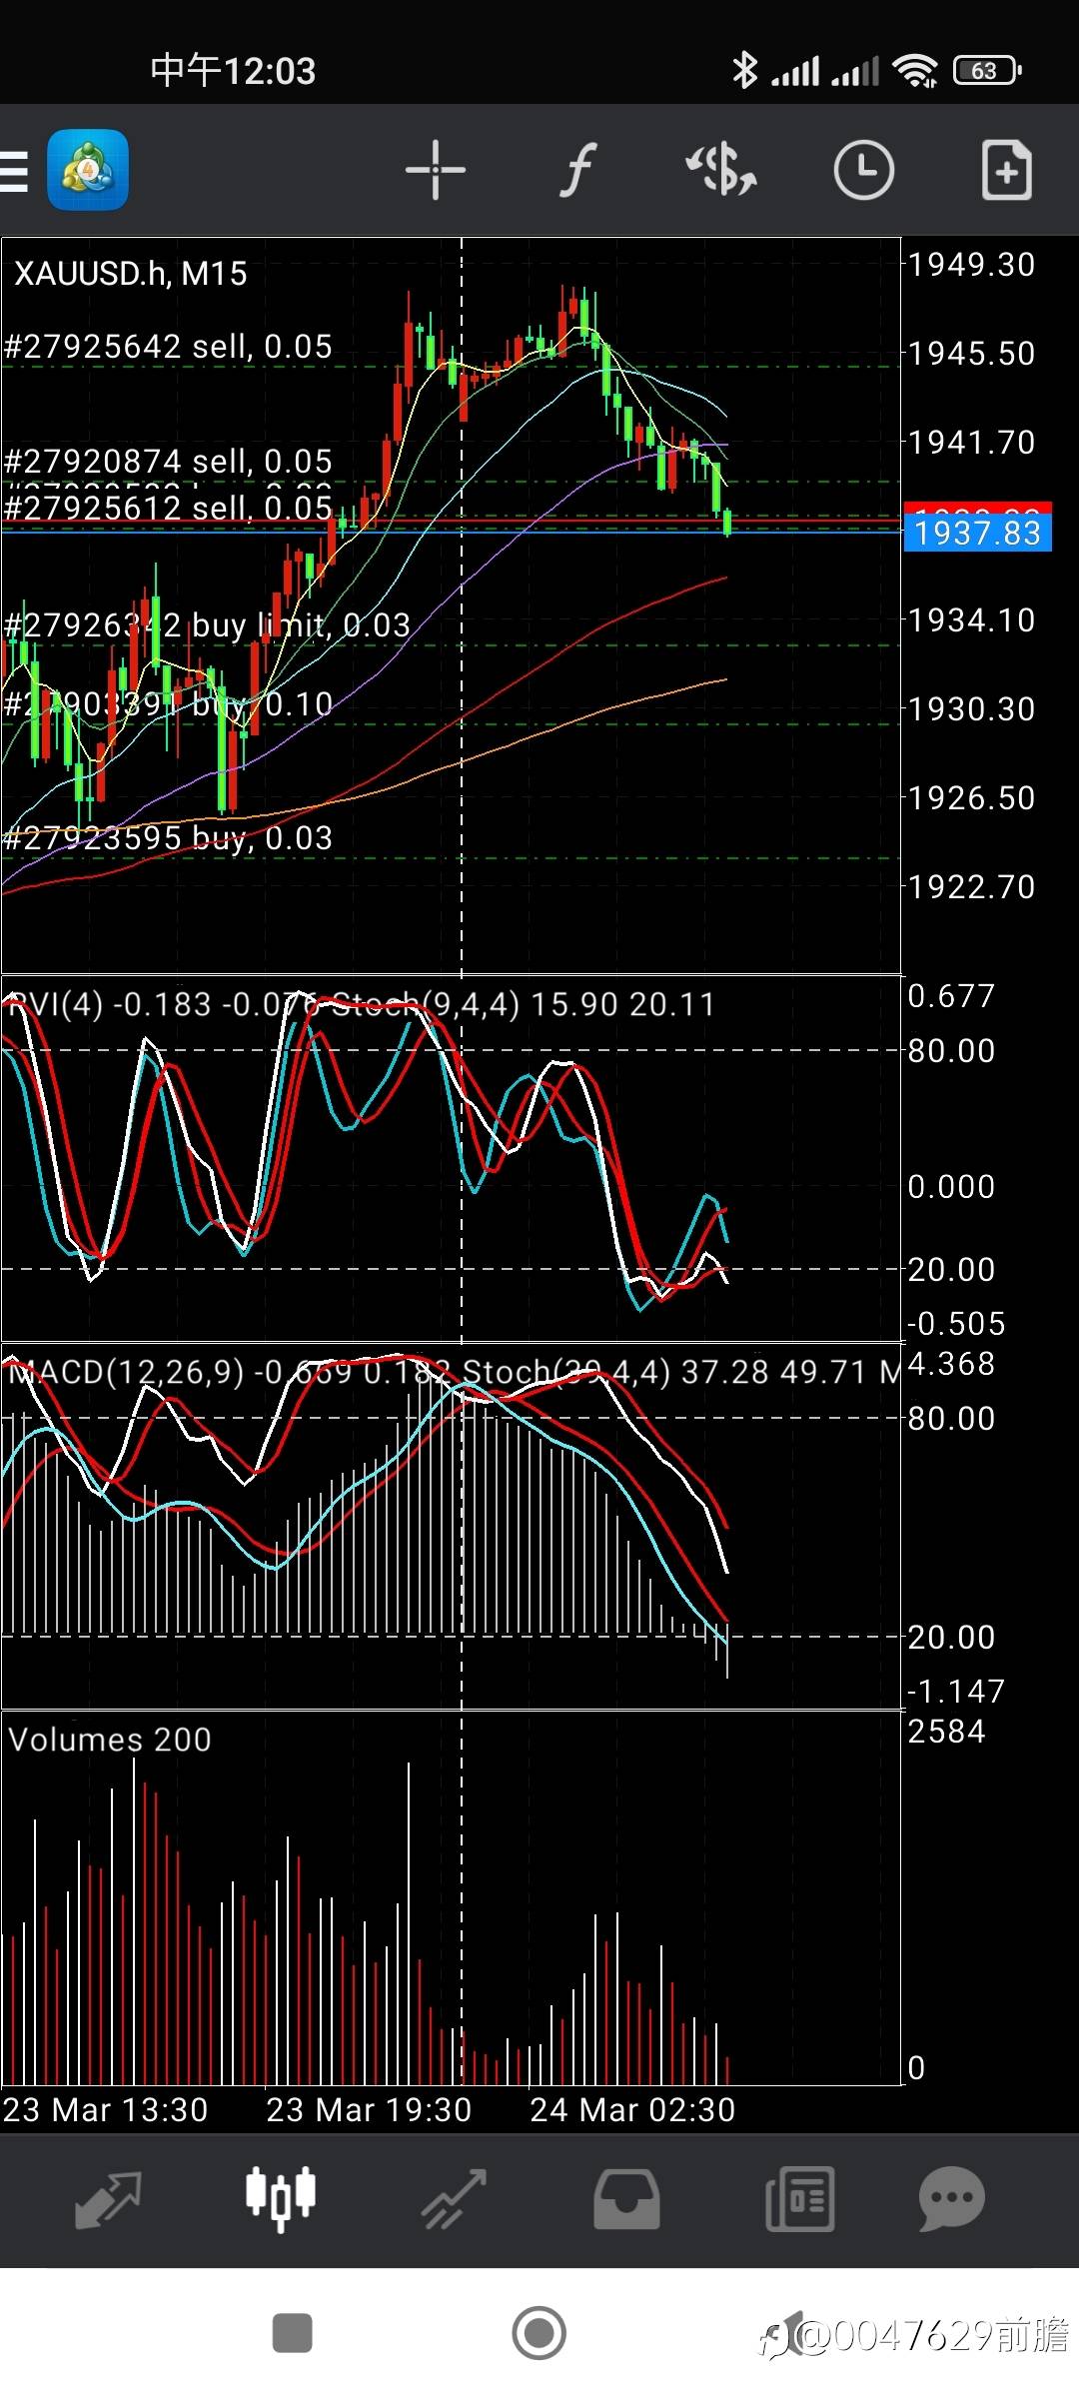Tap the 23 Mar 13:30 time label
This screenshot has width=1079, height=2398.
pos(105,2110)
